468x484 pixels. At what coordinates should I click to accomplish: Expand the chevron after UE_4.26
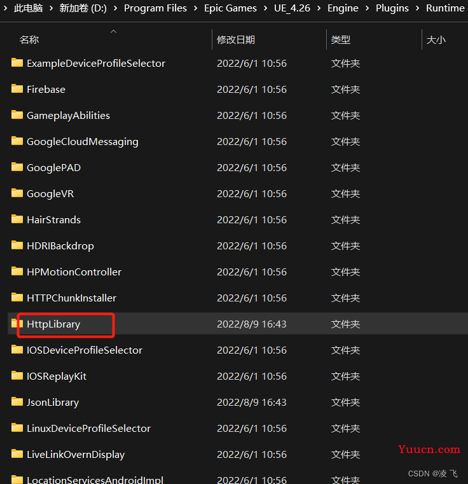(319, 8)
